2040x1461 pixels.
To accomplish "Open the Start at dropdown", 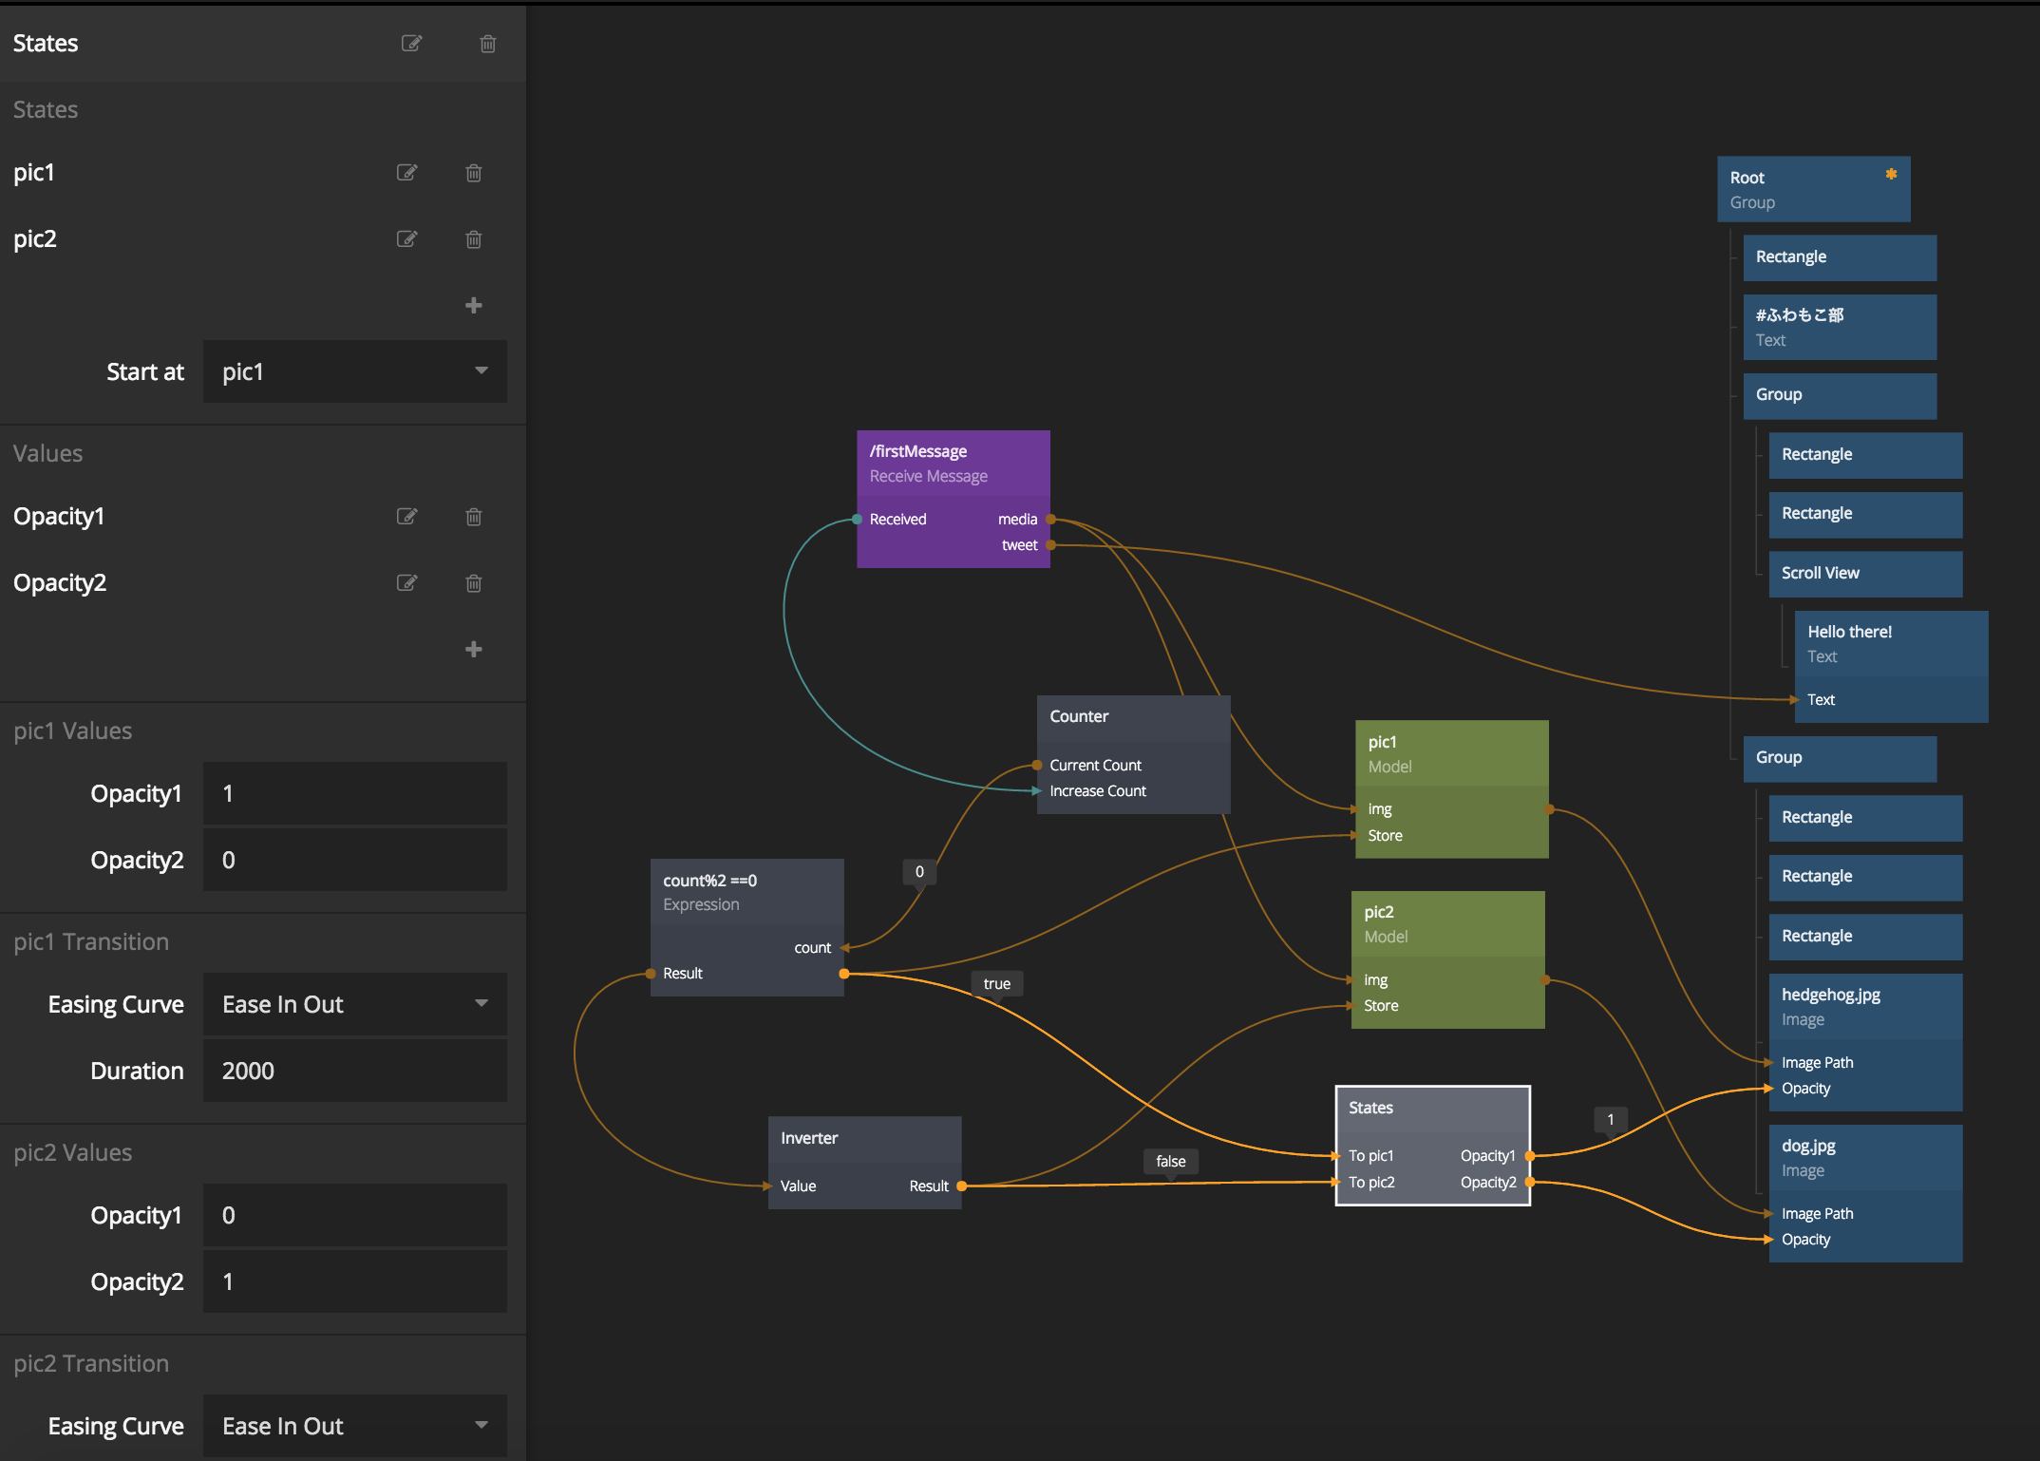I will (x=354, y=371).
